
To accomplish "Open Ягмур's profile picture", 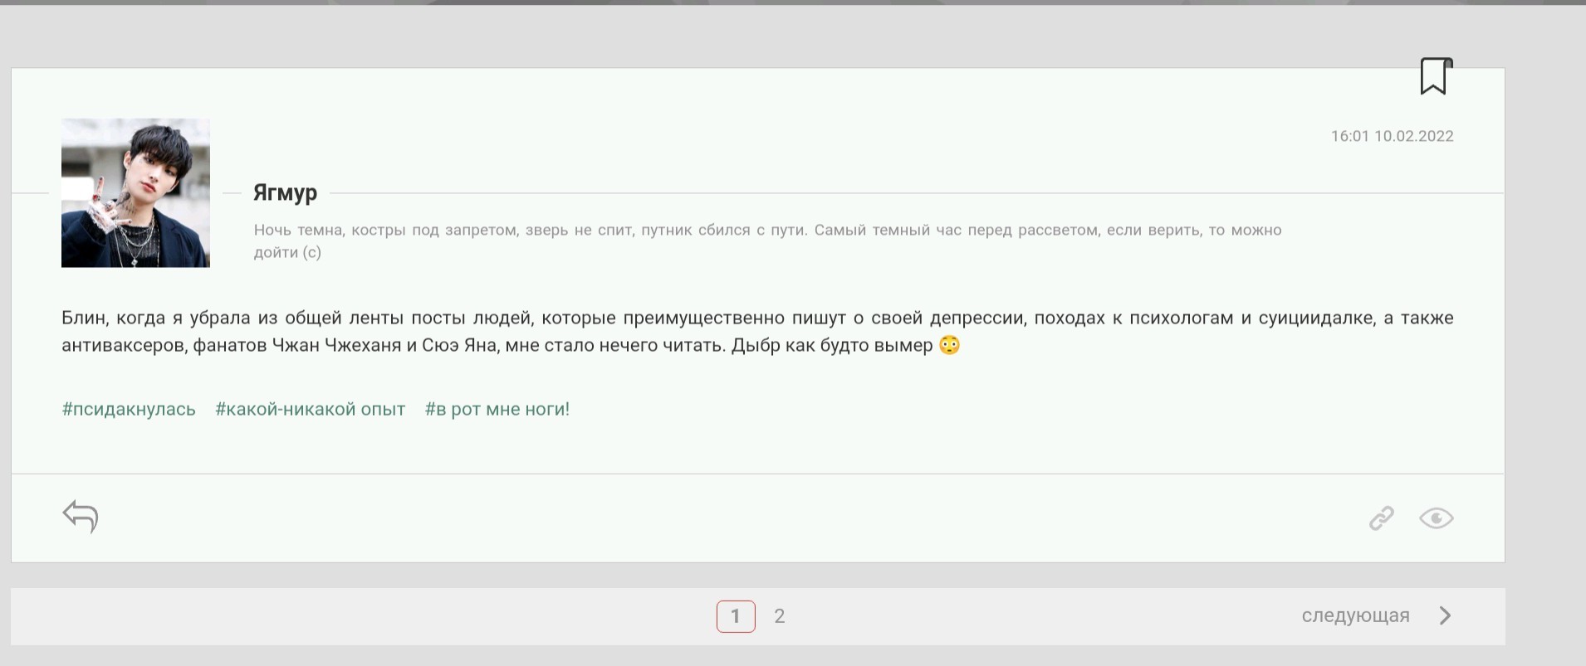I will pos(135,192).
